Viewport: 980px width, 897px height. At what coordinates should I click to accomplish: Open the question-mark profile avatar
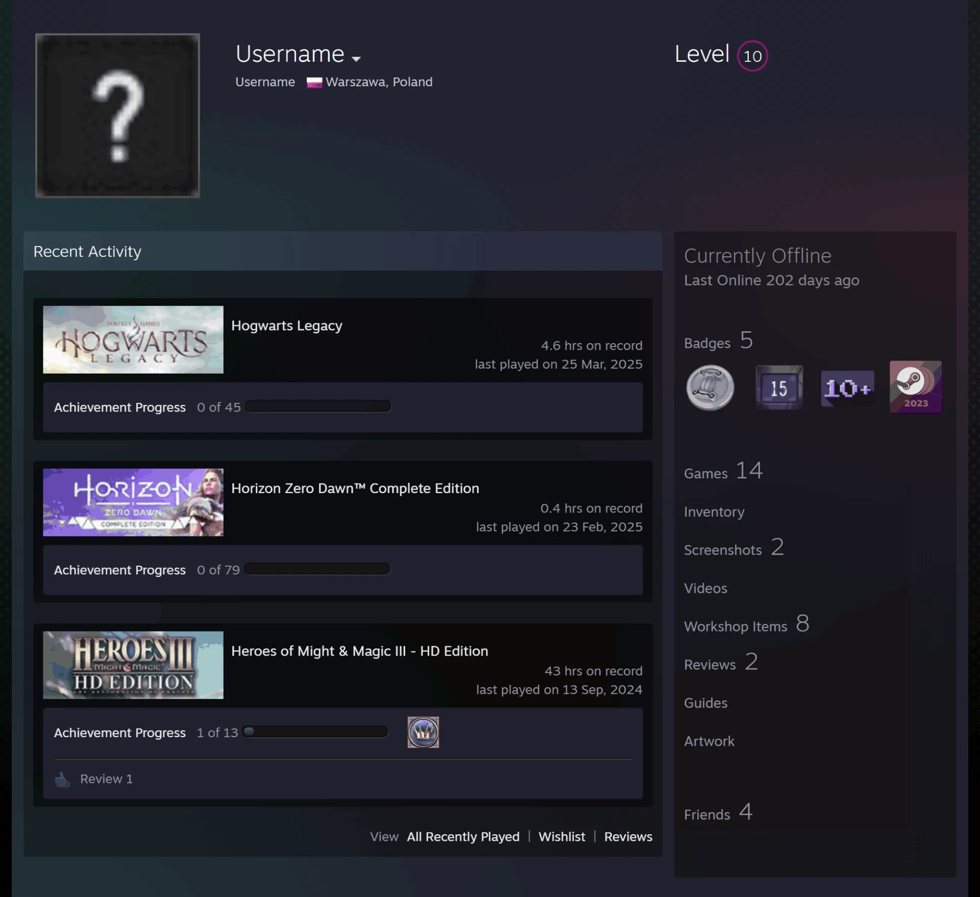tap(117, 115)
